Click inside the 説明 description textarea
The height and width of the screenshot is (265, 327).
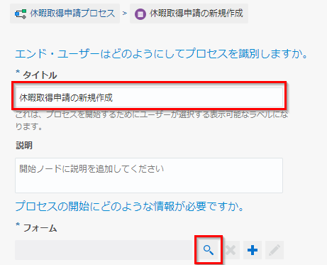tap(149, 175)
